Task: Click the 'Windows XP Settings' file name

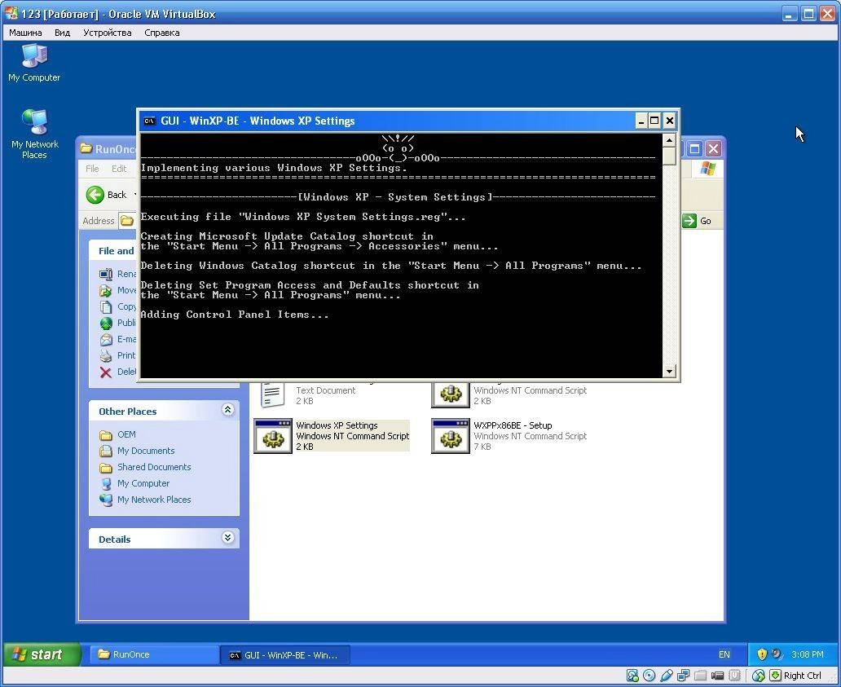Action: [x=337, y=425]
